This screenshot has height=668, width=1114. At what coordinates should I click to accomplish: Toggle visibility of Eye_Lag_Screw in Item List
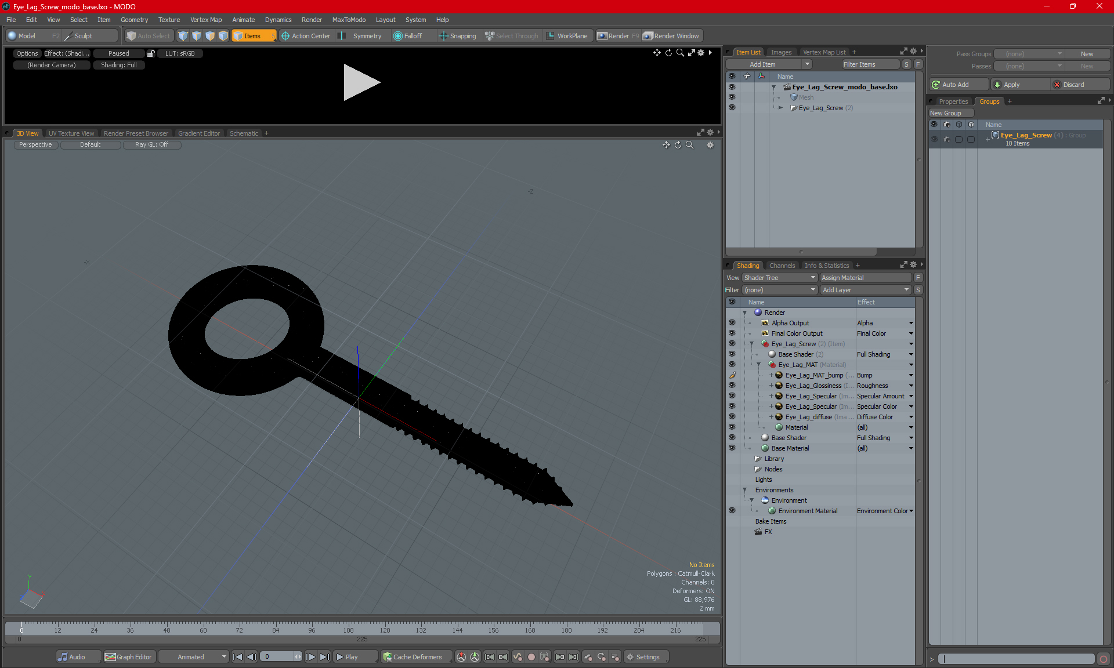[x=732, y=108]
